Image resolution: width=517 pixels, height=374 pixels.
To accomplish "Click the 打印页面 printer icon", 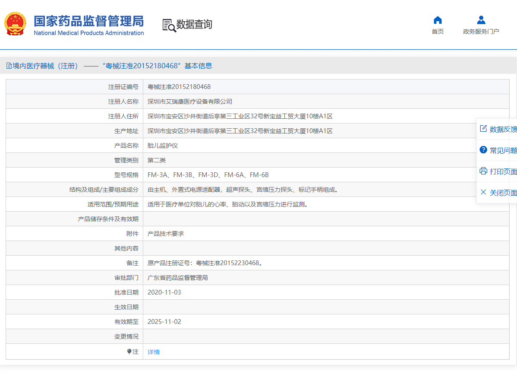I will 483,171.
